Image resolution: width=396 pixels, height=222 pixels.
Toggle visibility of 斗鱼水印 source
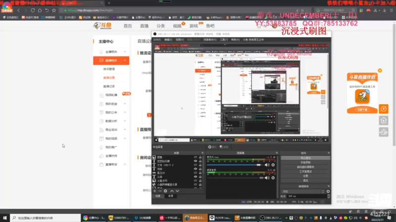click(x=195, y=181)
